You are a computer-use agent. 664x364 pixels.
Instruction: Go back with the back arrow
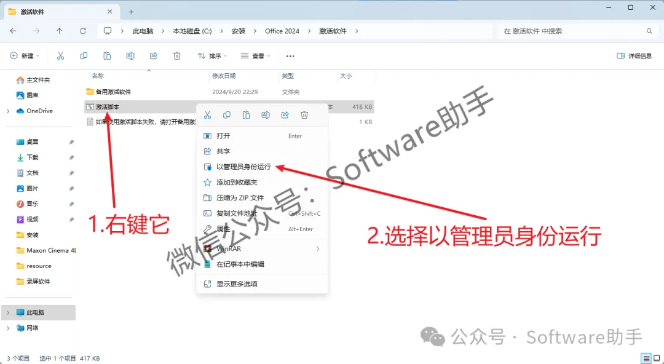[13, 31]
